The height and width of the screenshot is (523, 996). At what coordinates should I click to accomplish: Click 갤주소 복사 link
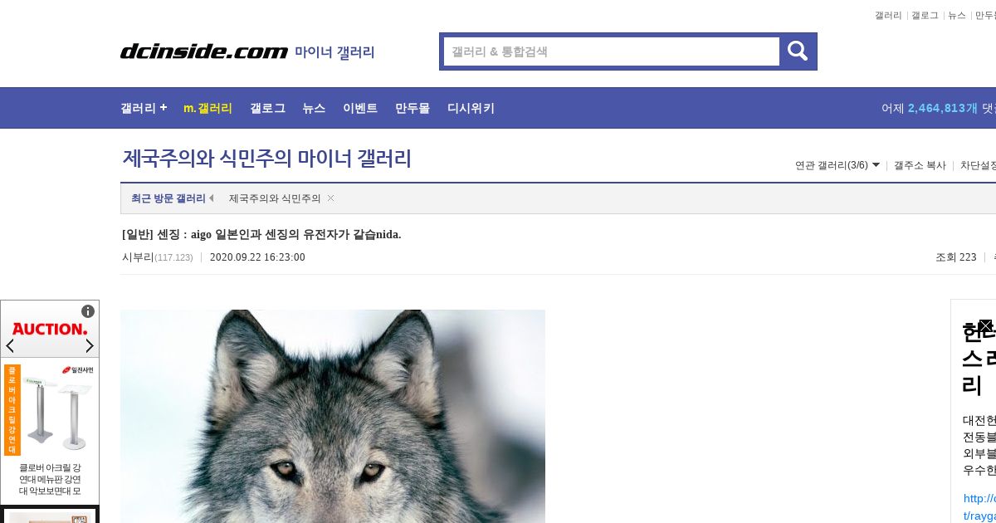920,165
